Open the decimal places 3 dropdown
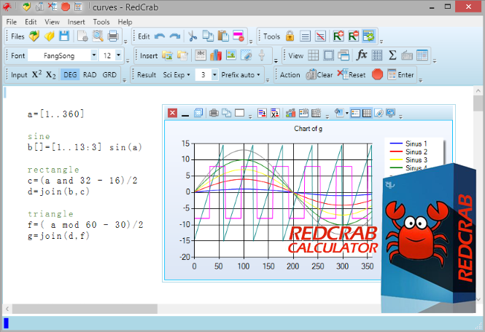The width and height of the screenshot is (485, 332). coord(214,74)
